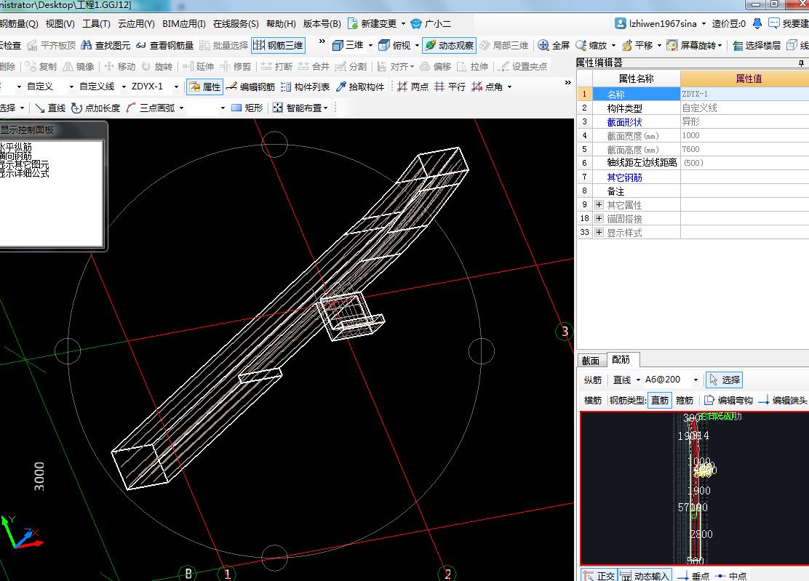This screenshot has width=809, height=581.
Task: Click 截面宽度 value 1000
Action: click(744, 135)
